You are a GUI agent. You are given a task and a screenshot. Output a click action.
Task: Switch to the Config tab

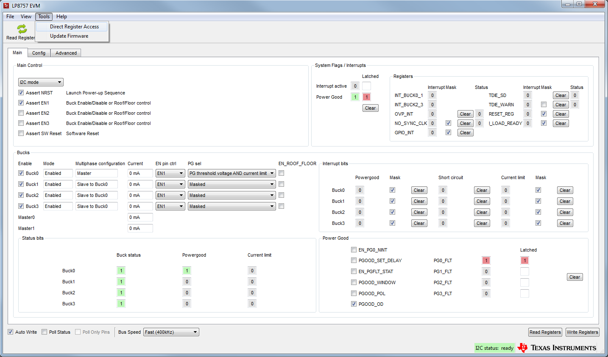coord(39,53)
